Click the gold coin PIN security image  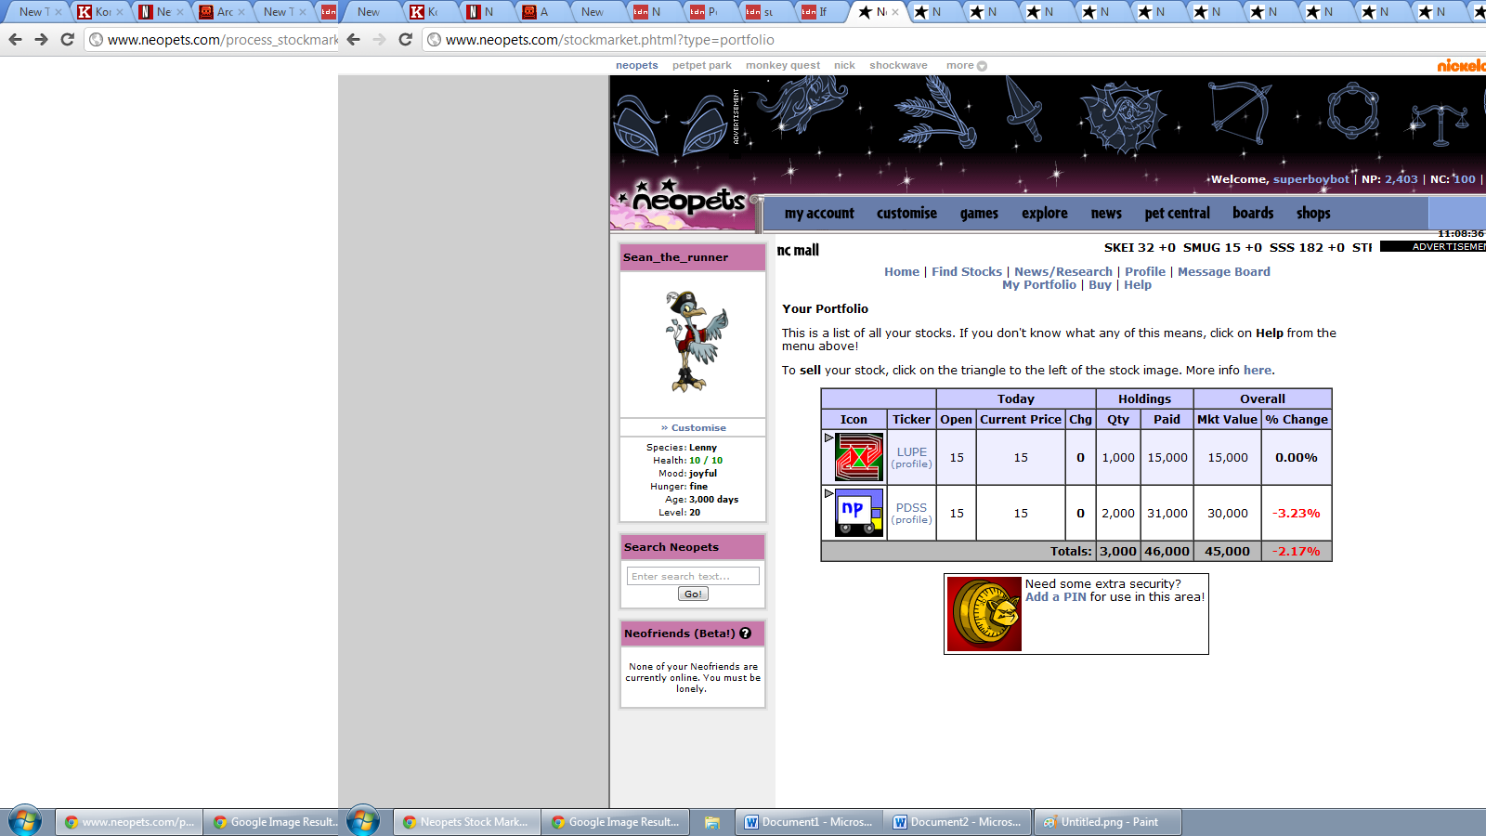pyautogui.click(x=984, y=614)
